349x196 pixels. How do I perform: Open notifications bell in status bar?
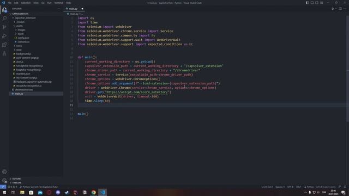(x=345, y=187)
